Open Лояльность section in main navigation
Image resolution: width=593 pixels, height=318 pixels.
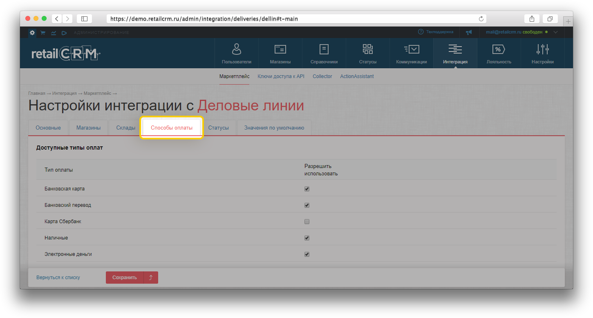pos(499,53)
